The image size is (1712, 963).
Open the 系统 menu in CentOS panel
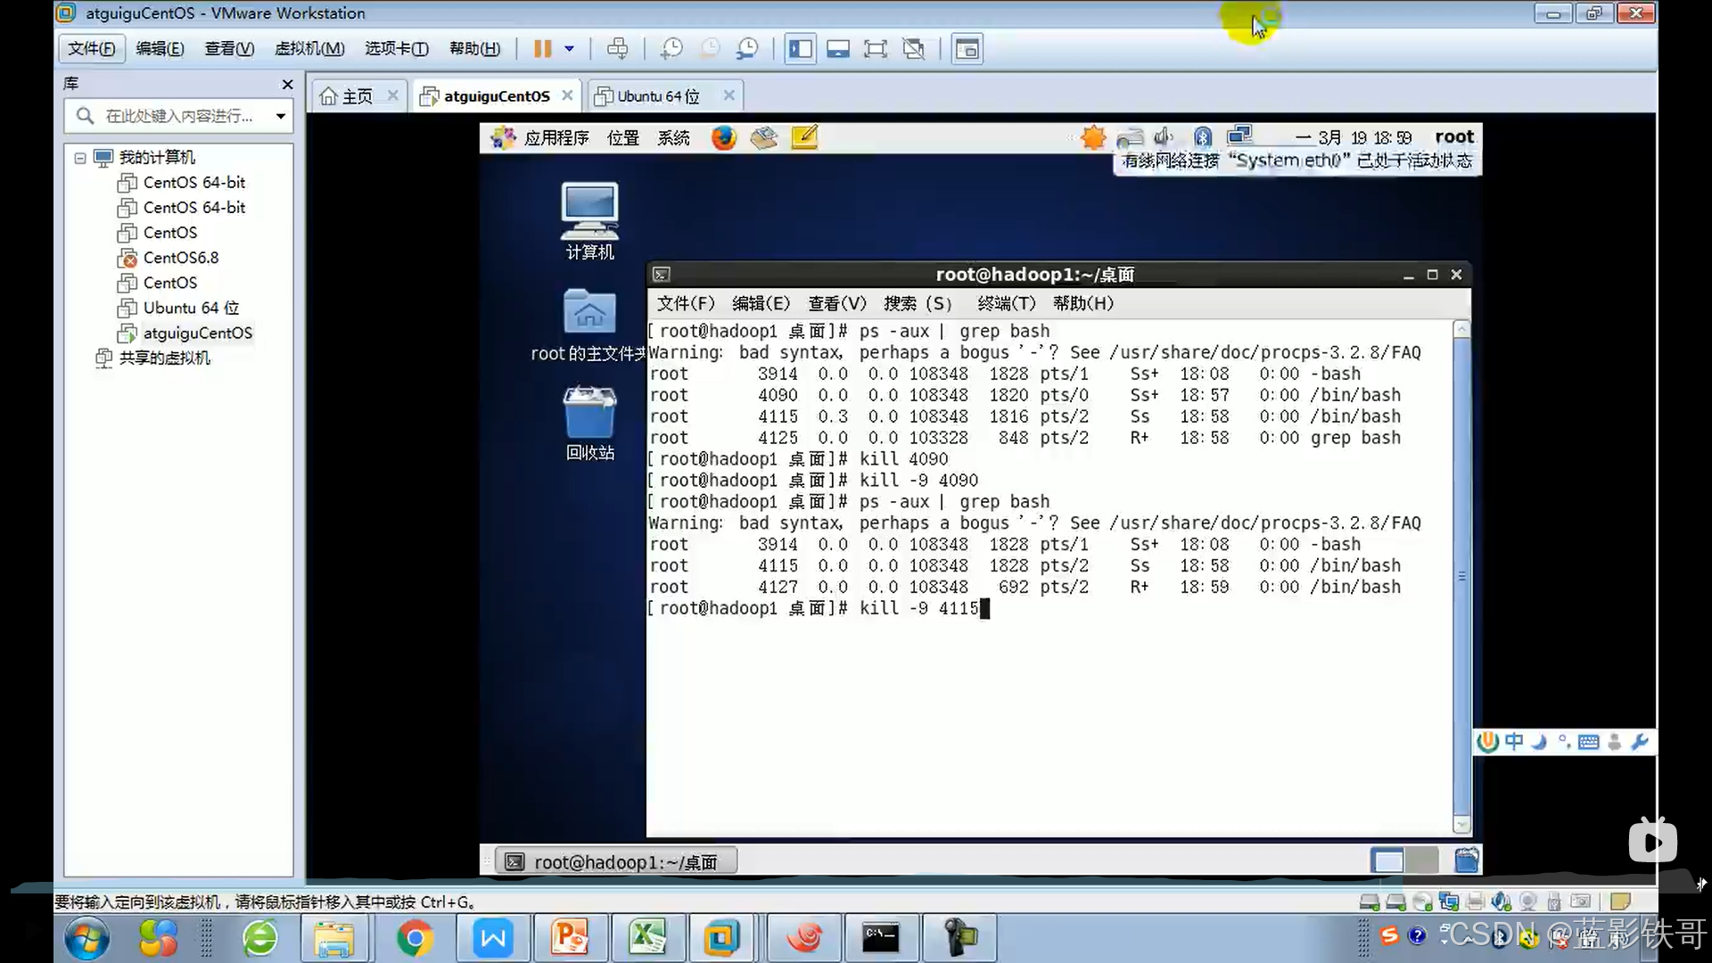pos(673,137)
